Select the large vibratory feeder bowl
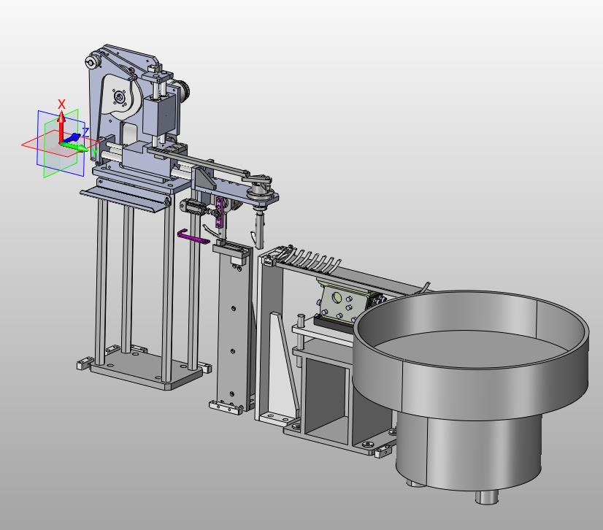The image size is (603, 530). click(x=471, y=354)
